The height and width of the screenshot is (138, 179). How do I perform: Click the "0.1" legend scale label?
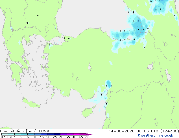click(x=3, y=137)
